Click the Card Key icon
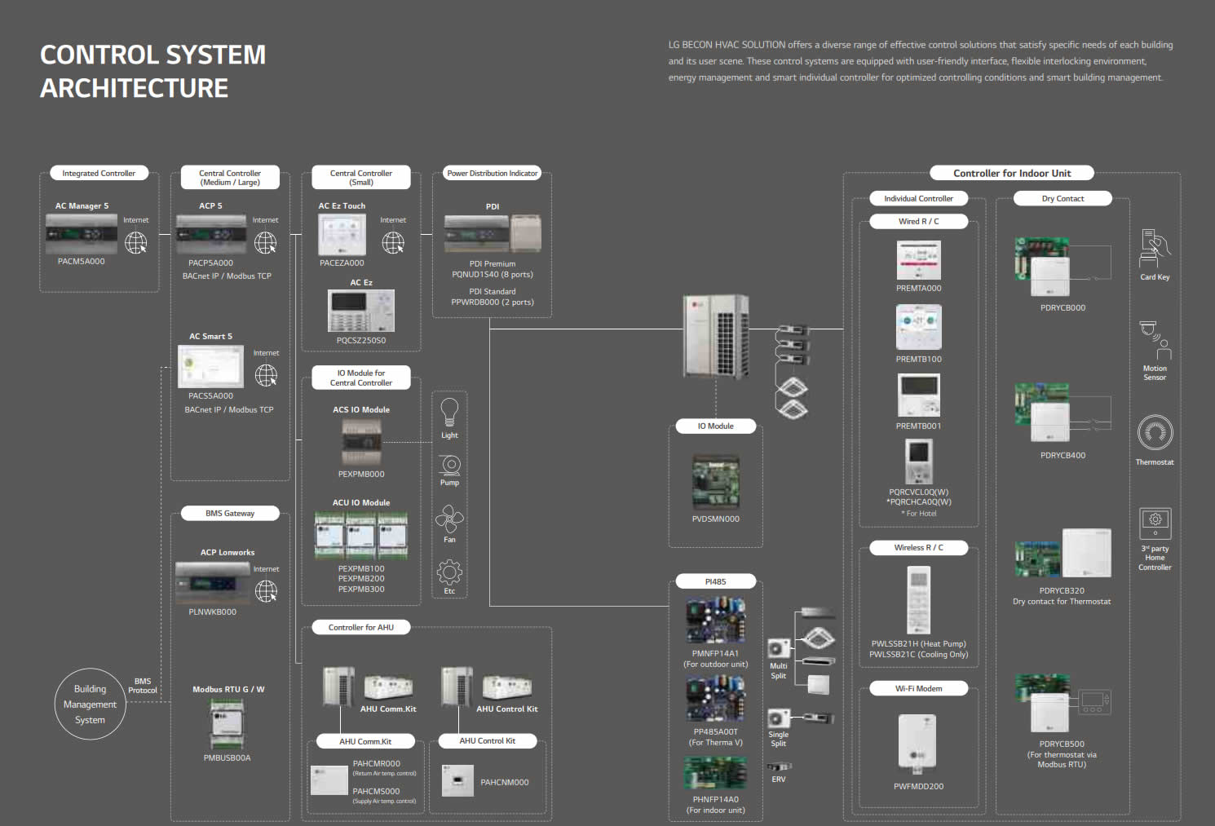Viewport: 1215px width, 826px height. [x=1155, y=249]
